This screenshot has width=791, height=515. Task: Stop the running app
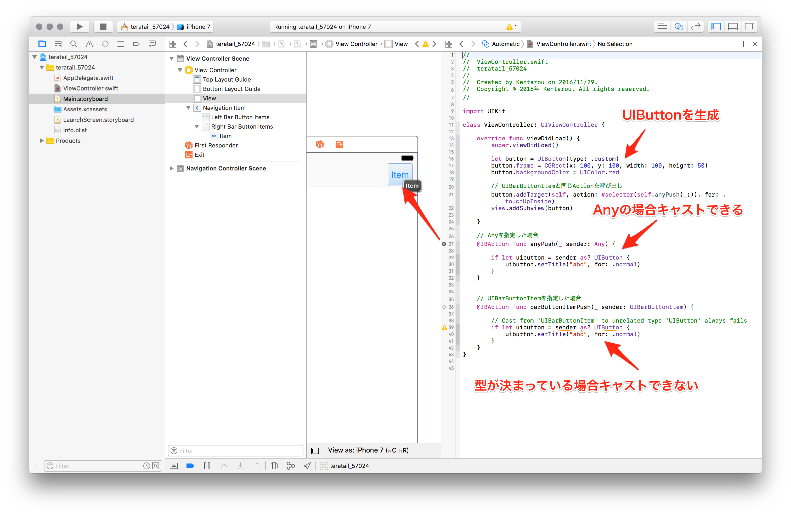pos(103,27)
